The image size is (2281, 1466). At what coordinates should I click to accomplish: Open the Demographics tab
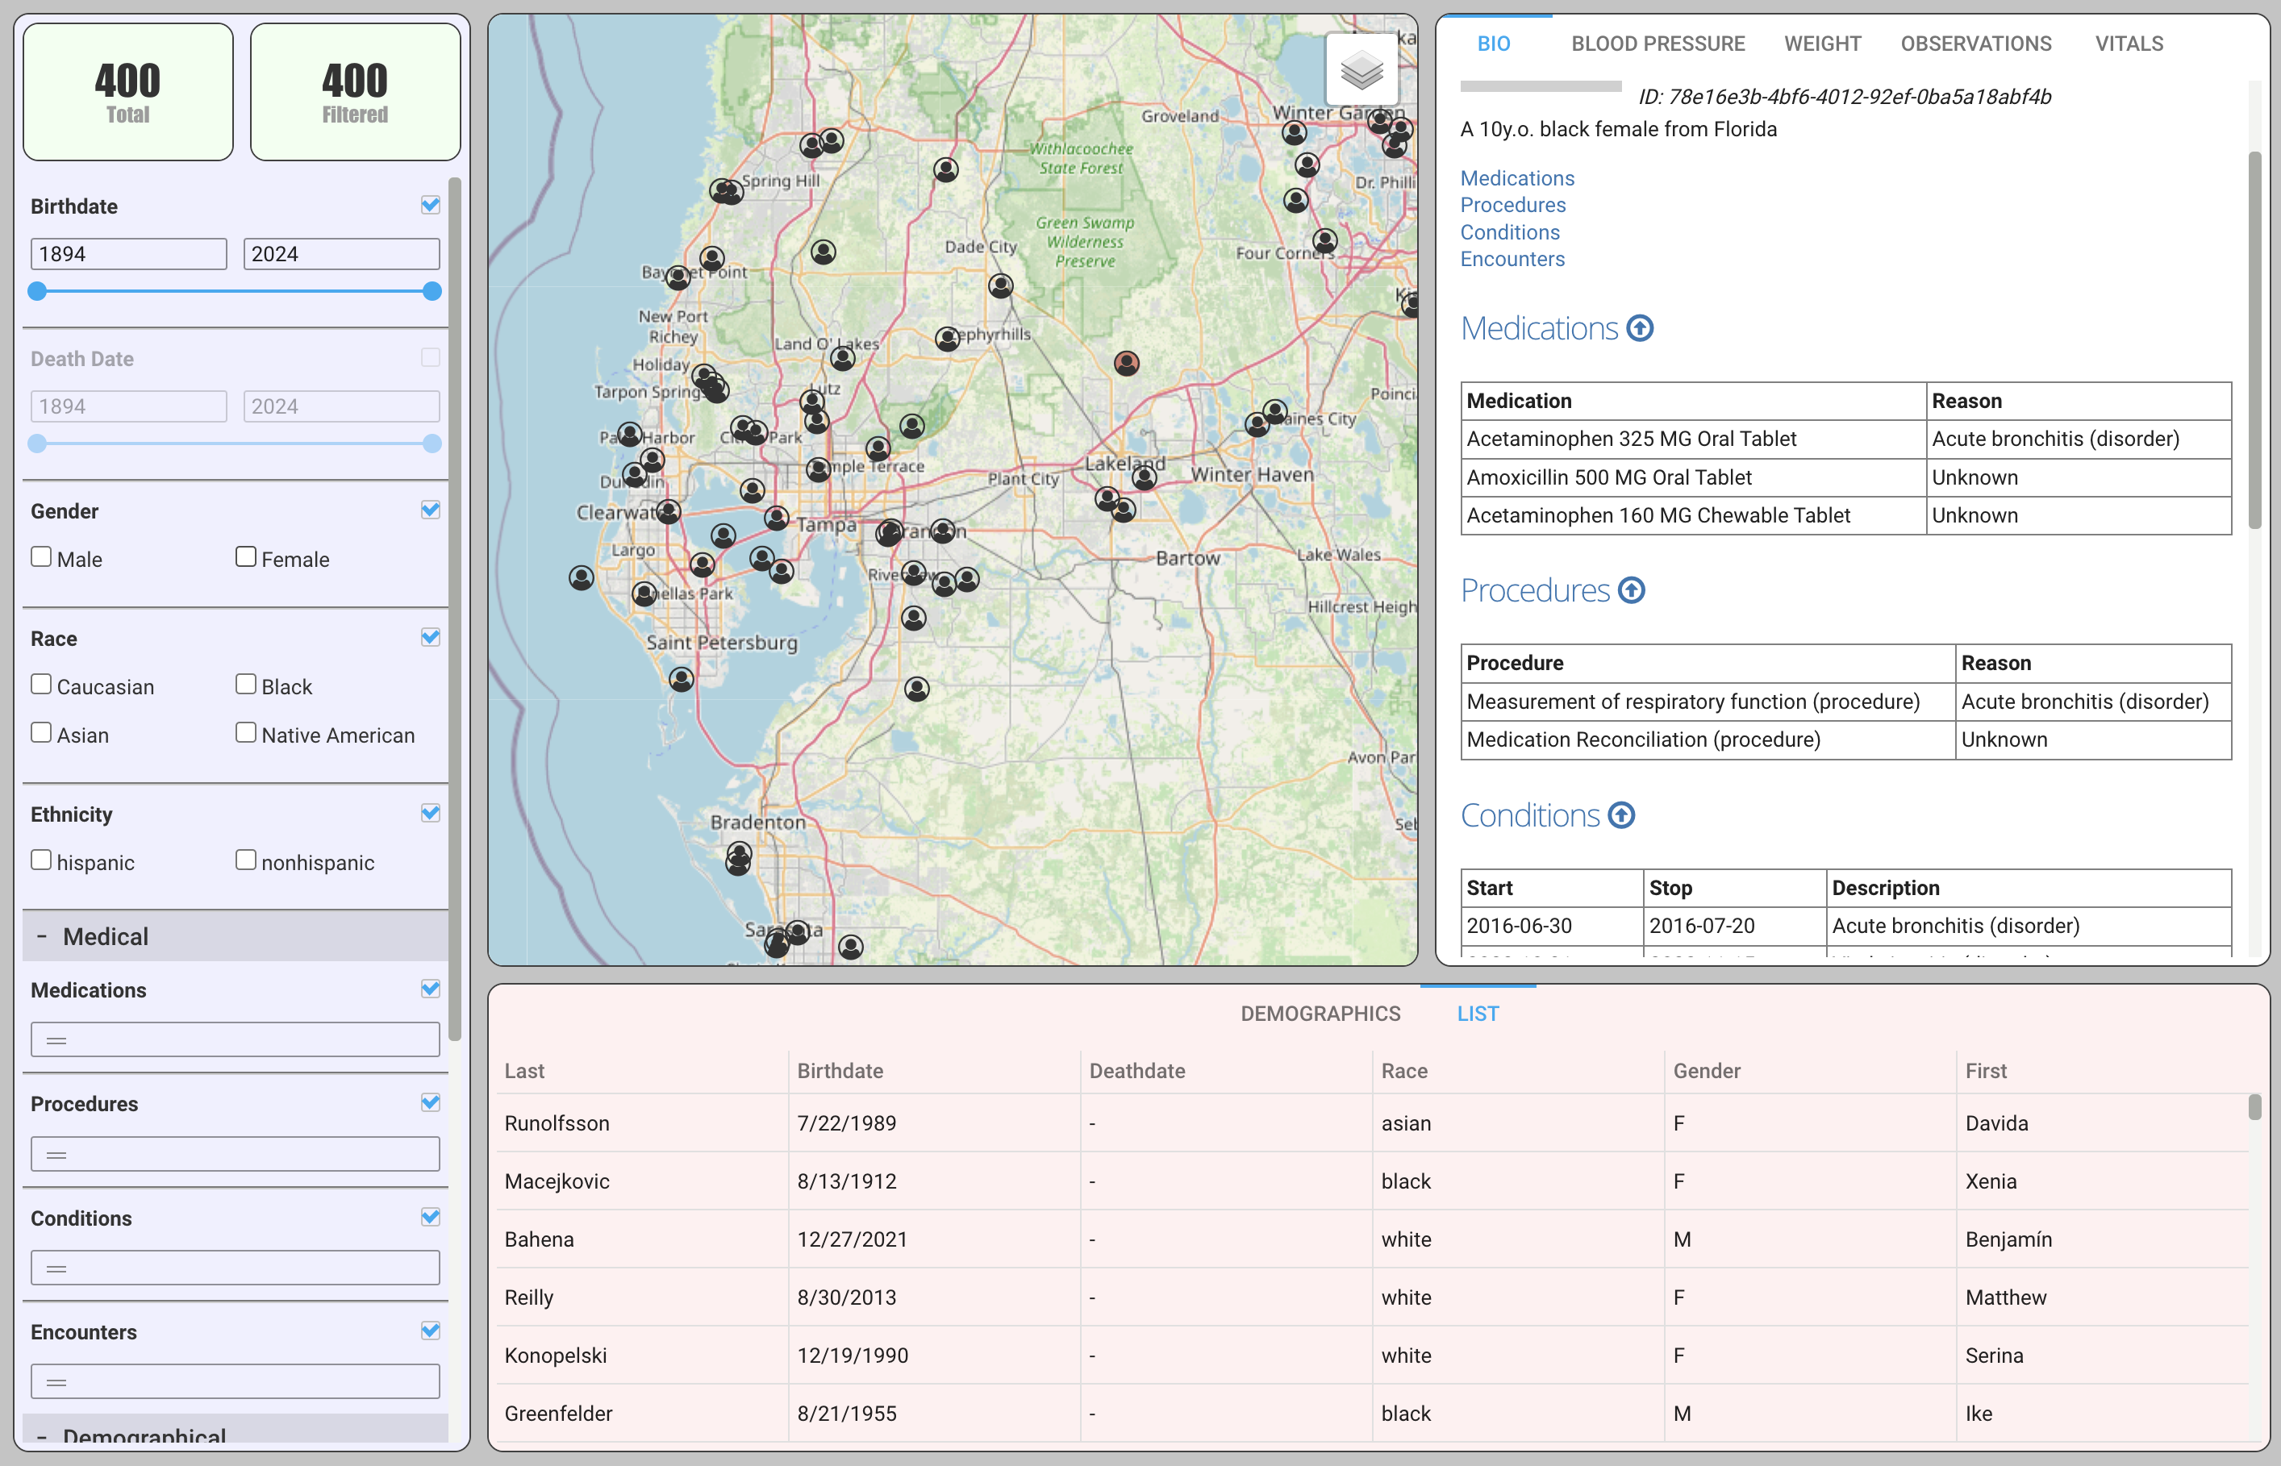tap(1320, 1014)
